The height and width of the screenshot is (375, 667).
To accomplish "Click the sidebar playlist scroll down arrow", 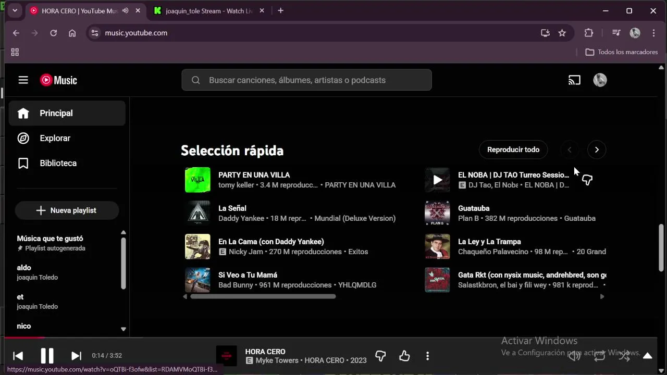I will (x=123, y=329).
